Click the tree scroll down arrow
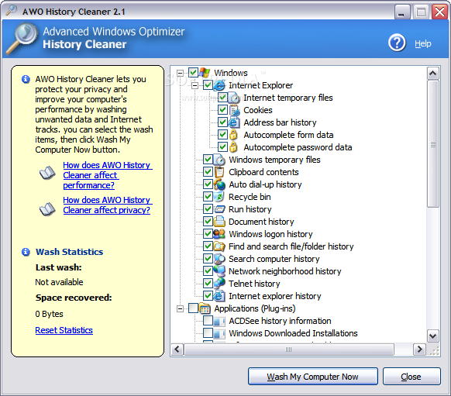This screenshot has height=396, width=451. coord(433,336)
